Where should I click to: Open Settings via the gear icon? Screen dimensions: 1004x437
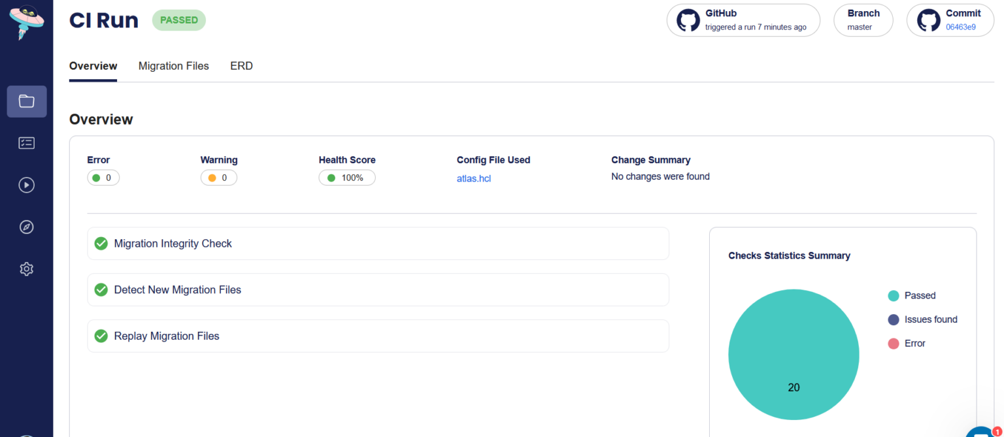[x=26, y=268]
